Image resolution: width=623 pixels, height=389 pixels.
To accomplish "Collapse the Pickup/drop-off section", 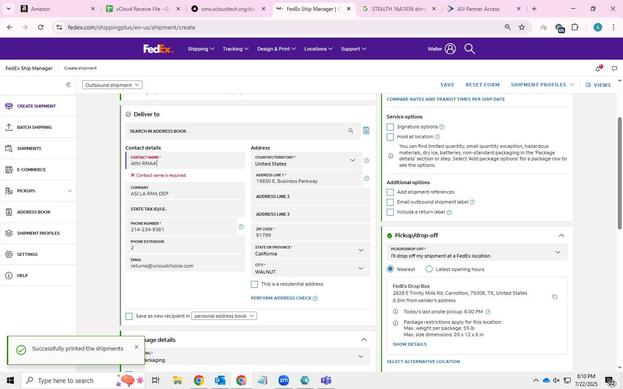I will pyautogui.click(x=561, y=236).
